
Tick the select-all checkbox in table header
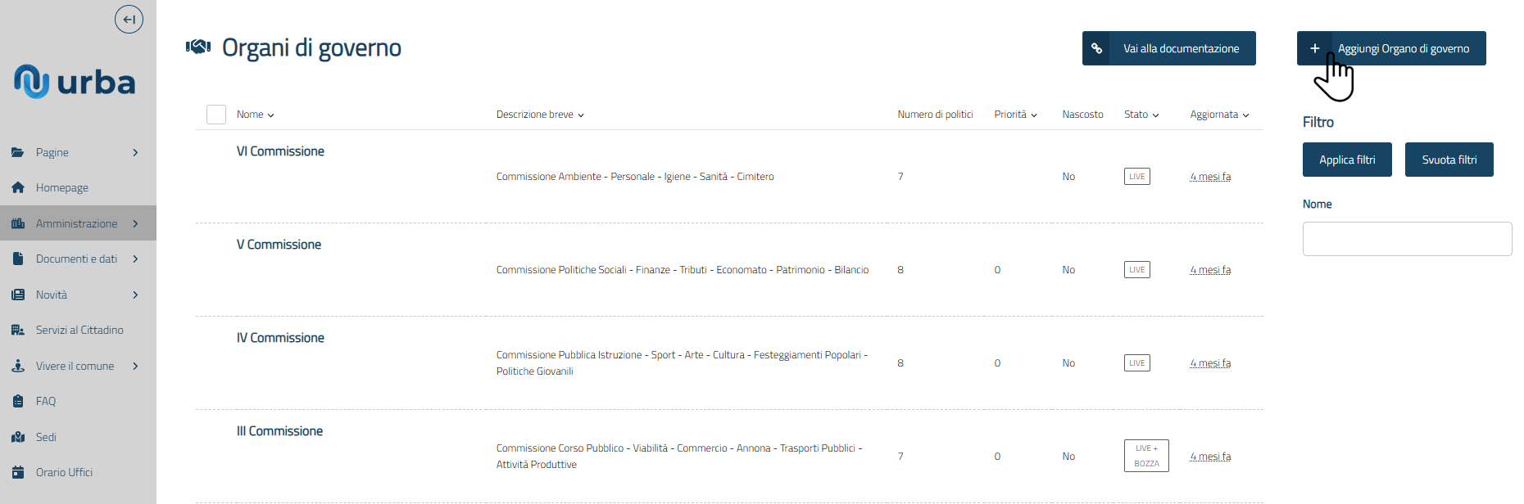tap(216, 115)
